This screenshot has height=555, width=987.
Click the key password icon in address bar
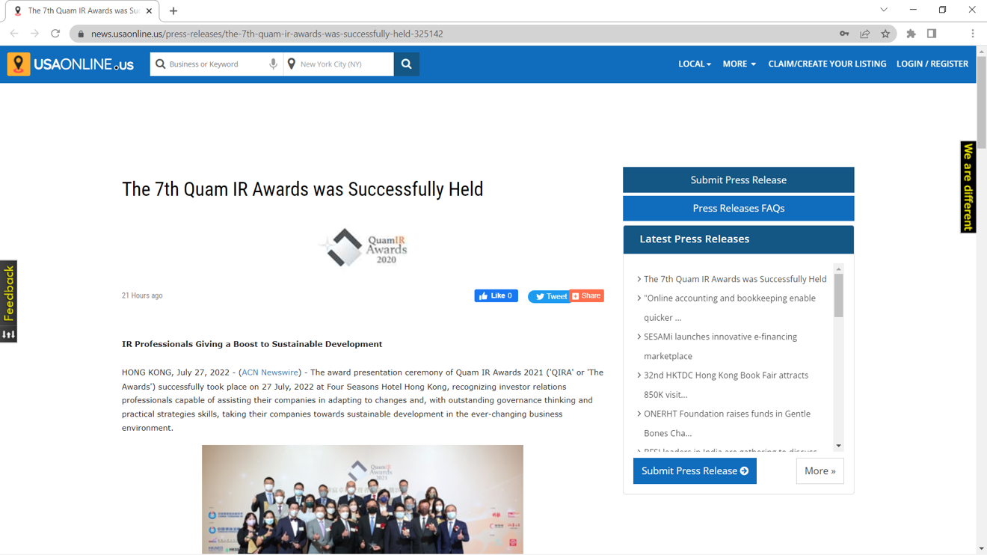pos(844,34)
